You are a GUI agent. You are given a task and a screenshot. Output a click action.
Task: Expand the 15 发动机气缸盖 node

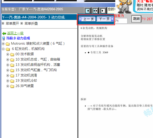click(x=8, y=70)
